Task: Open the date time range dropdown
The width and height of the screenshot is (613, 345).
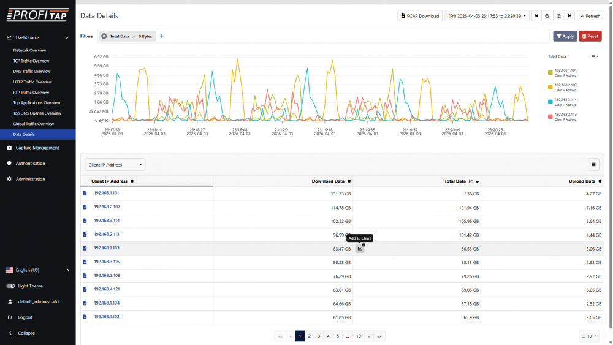Action: pos(487,16)
